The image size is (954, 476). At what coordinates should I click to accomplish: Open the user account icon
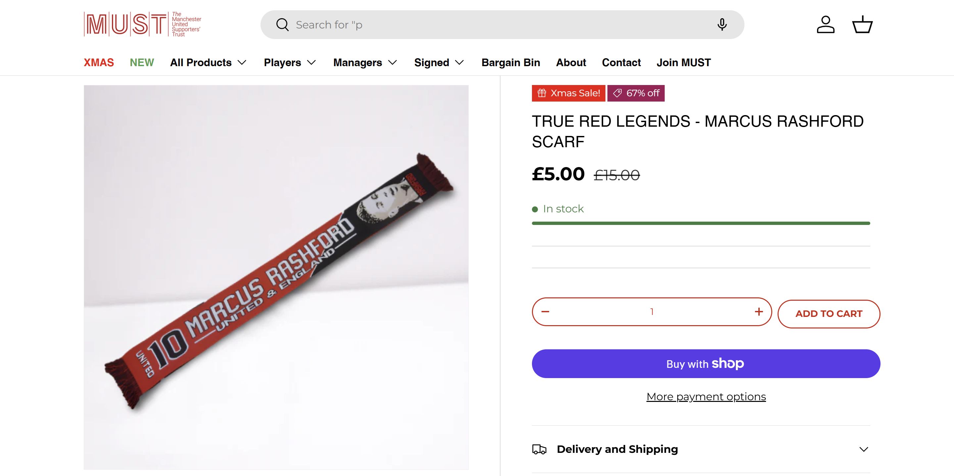click(x=826, y=25)
